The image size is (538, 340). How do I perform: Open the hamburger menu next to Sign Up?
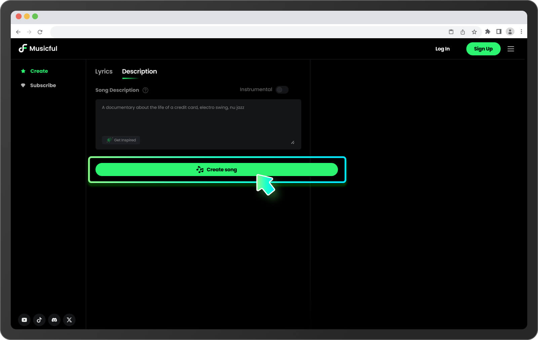pos(511,49)
